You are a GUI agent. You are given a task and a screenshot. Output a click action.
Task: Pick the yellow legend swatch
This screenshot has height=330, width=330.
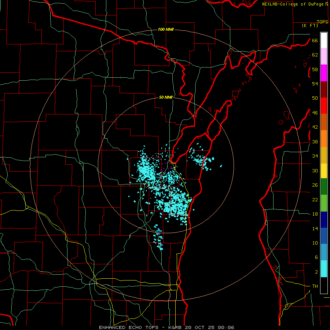point(324,171)
